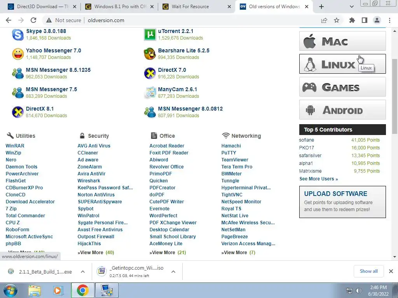Open the tab search dropdown arrow
Image resolution: width=398 pixels, height=298 pixels.
coord(351,7)
